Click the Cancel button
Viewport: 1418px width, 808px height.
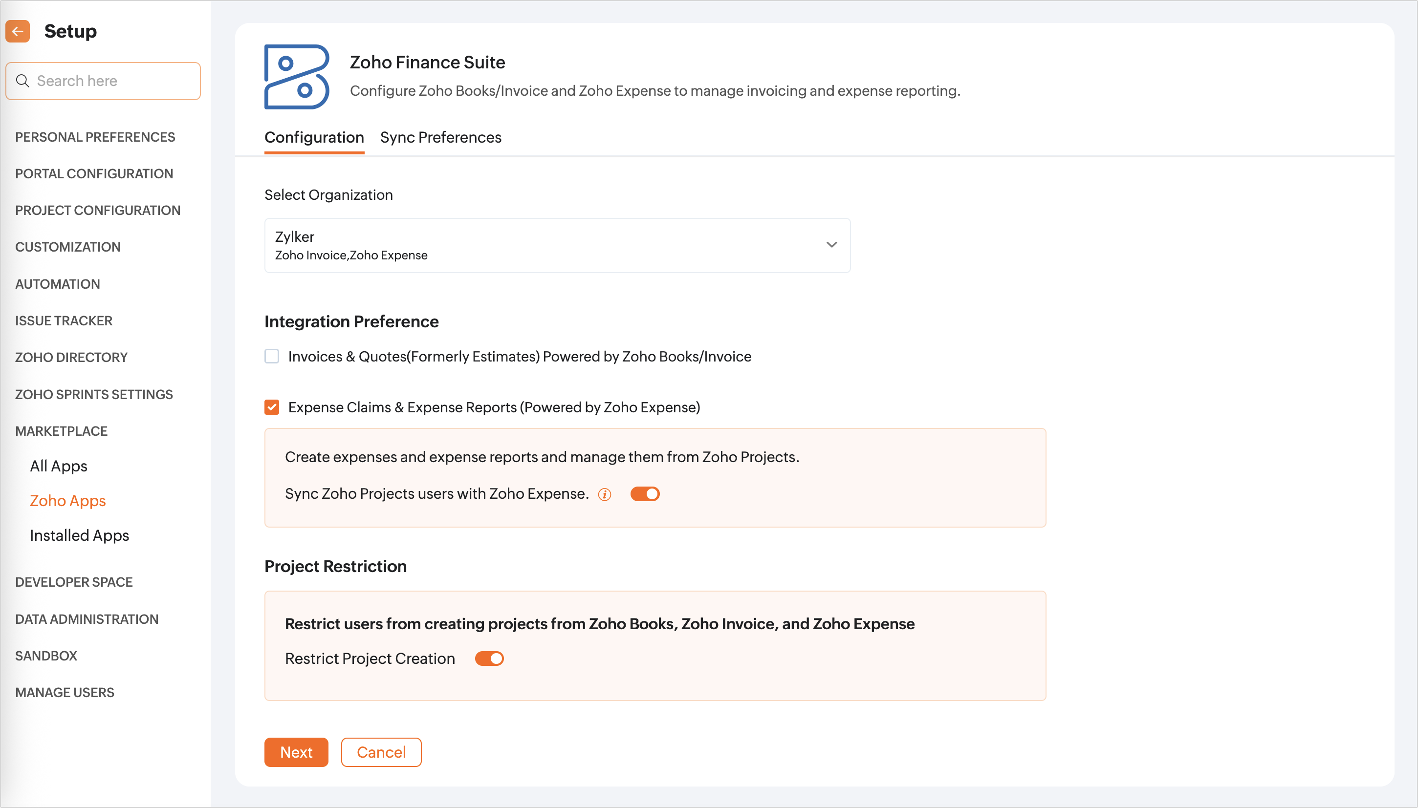(381, 752)
